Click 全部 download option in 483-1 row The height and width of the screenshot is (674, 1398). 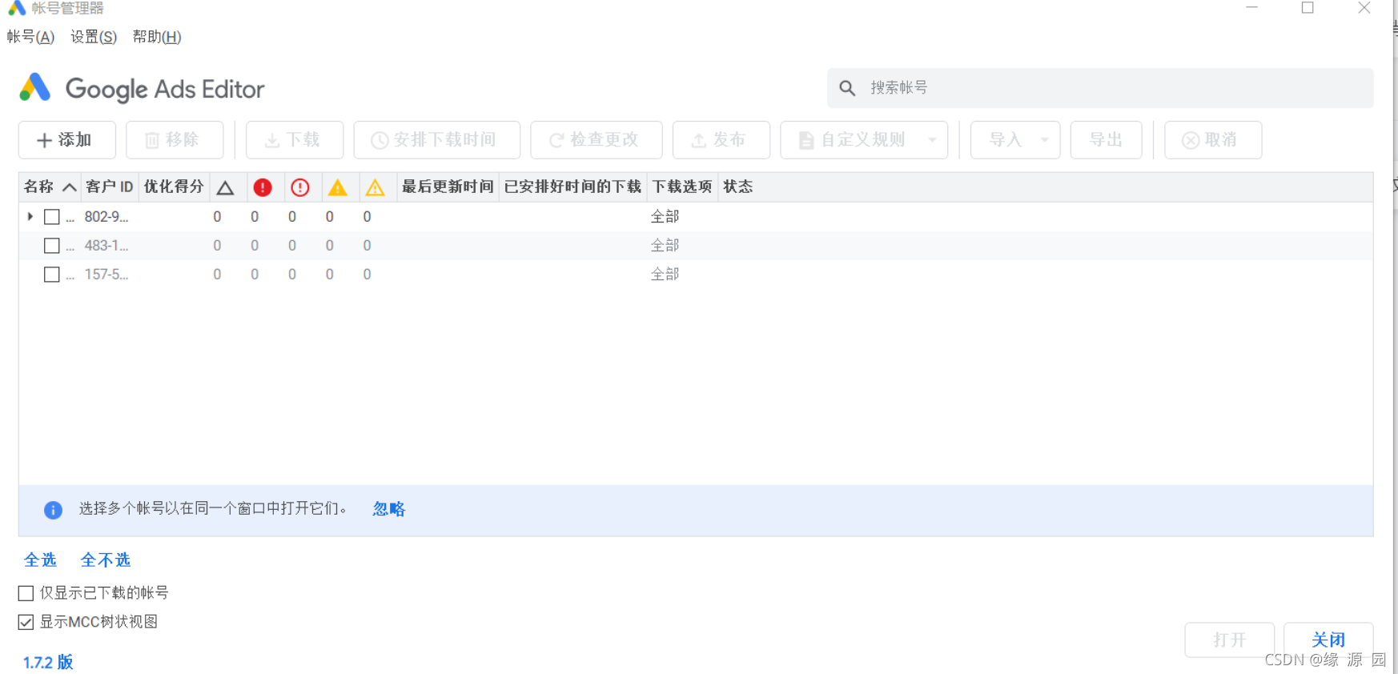click(665, 246)
